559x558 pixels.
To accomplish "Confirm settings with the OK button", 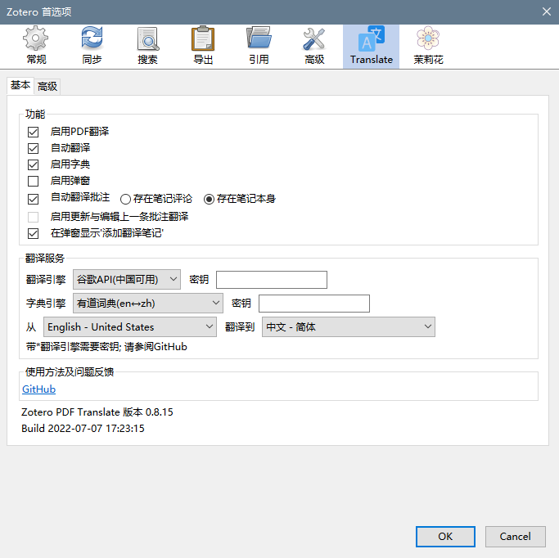I will point(445,536).
